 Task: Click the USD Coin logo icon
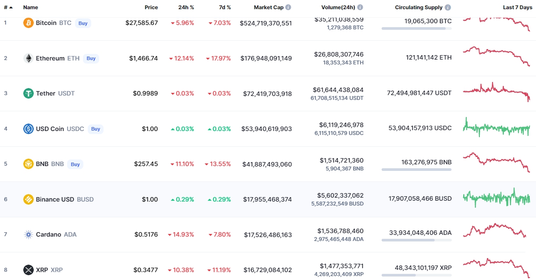(29, 129)
